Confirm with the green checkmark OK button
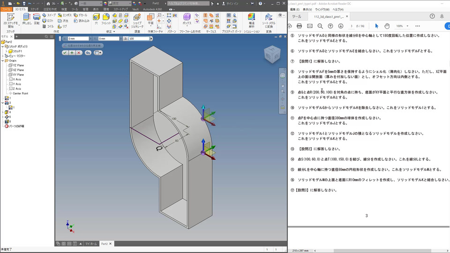 tap(65, 53)
